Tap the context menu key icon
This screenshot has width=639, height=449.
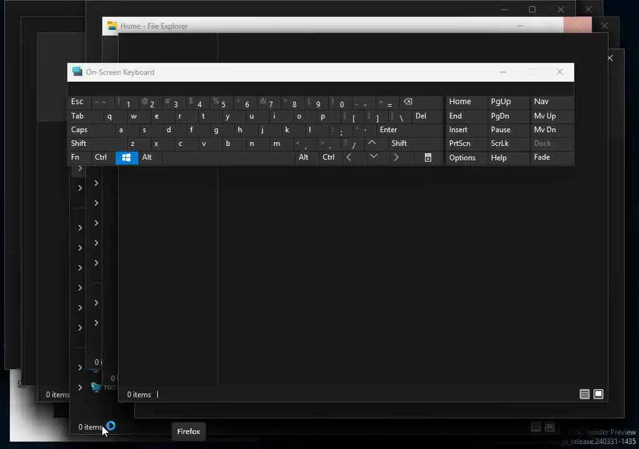tap(428, 158)
